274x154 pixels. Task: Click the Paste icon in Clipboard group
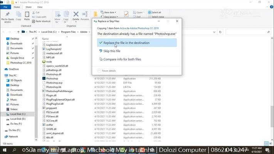[27, 15]
